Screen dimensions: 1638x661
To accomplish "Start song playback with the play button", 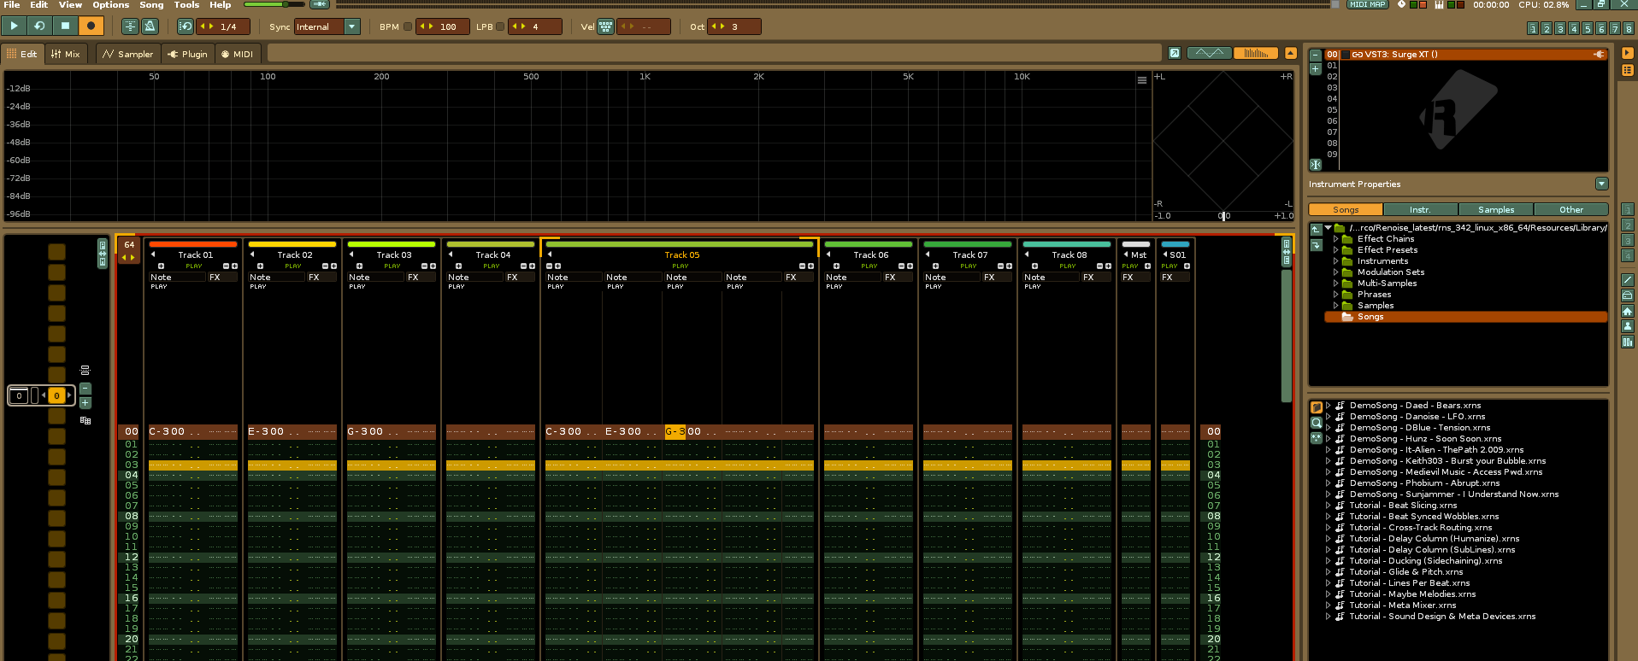I will tap(15, 26).
